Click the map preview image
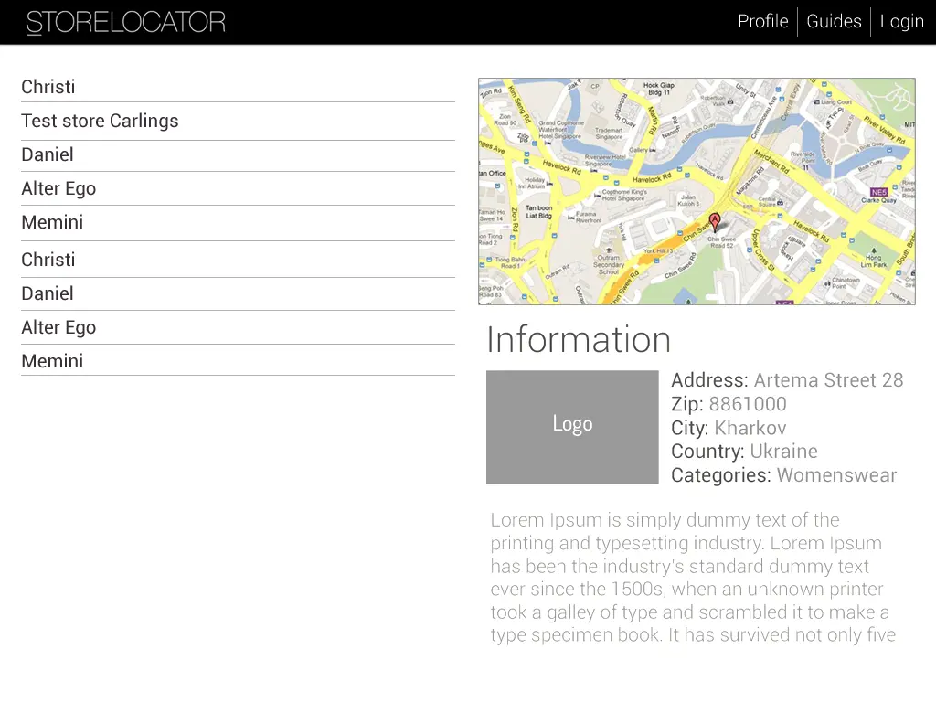Viewport: 936px width, 702px height. coord(697,191)
